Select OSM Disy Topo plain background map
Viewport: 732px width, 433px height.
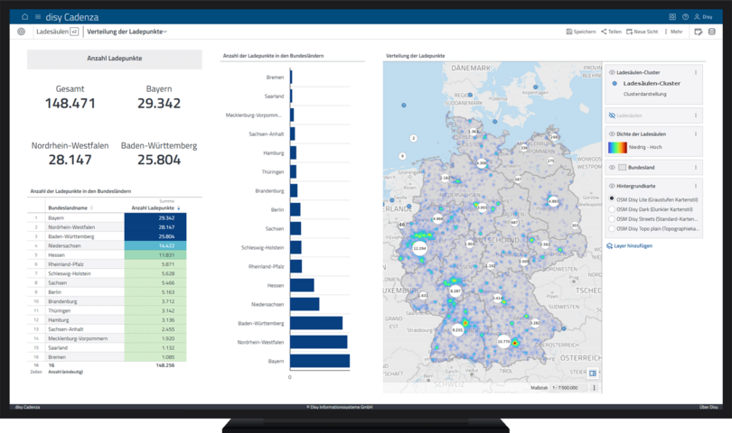pos(612,229)
